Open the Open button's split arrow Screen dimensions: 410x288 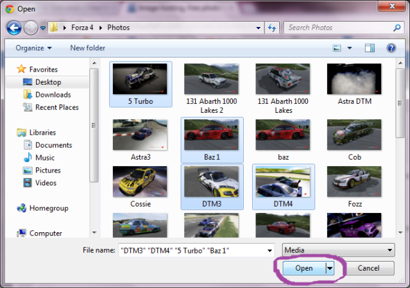[x=330, y=268]
